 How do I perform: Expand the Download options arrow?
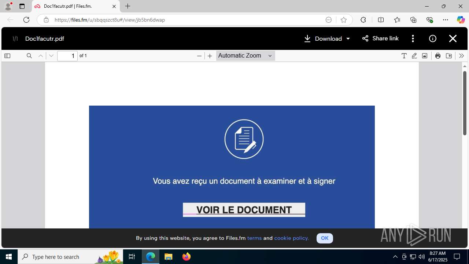coord(348,38)
